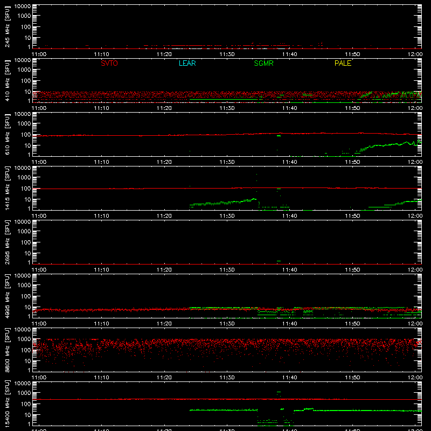Click 11:10 label under the 8800 MHz panel

101,378
